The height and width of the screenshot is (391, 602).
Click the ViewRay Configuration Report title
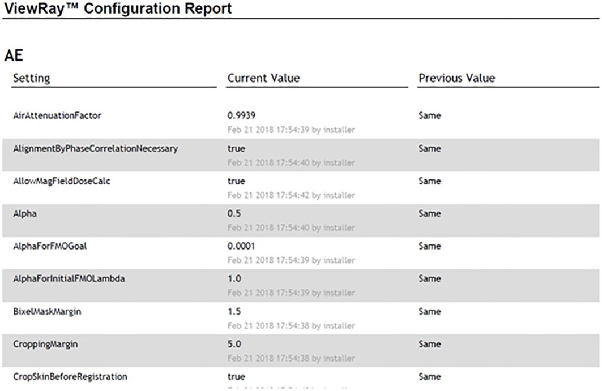[x=118, y=8]
